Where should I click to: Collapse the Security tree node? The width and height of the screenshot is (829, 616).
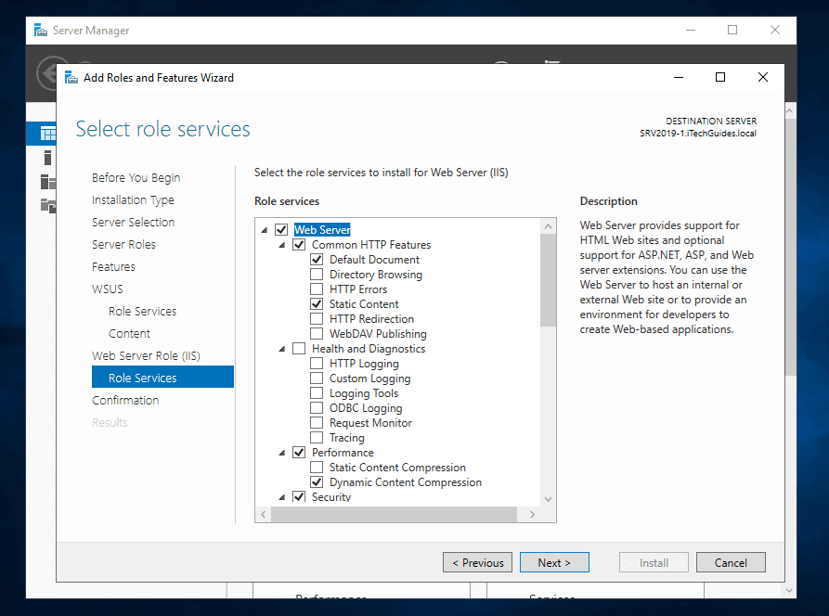coord(282,497)
